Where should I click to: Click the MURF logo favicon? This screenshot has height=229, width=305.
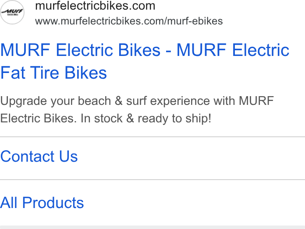(12, 12)
